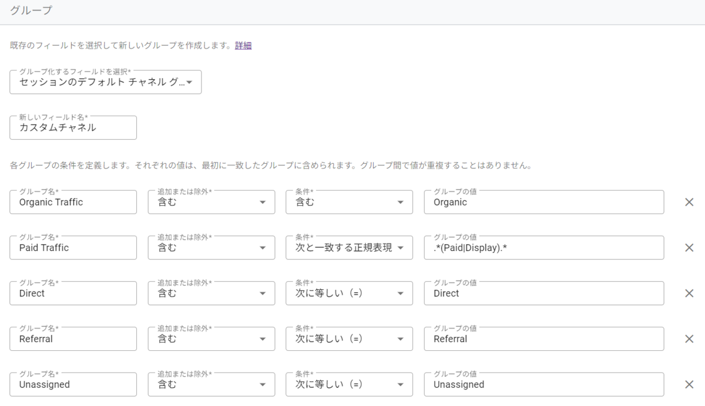Delete the Referral group row
The width and height of the screenshot is (705, 406).
689,339
